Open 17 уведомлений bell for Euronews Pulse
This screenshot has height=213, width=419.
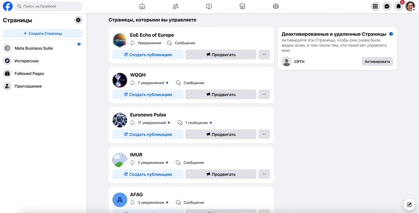tap(132, 122)
